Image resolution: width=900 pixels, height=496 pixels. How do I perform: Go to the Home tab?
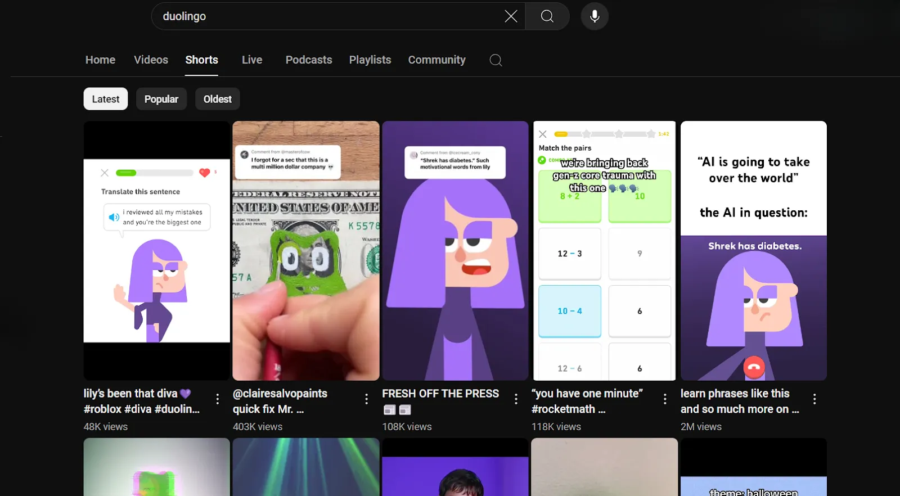point(100,60)
